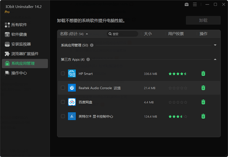Delete 百度网盘 using its trash icon
The height and width of the screenshot is (157, 228).
(203, 102)
